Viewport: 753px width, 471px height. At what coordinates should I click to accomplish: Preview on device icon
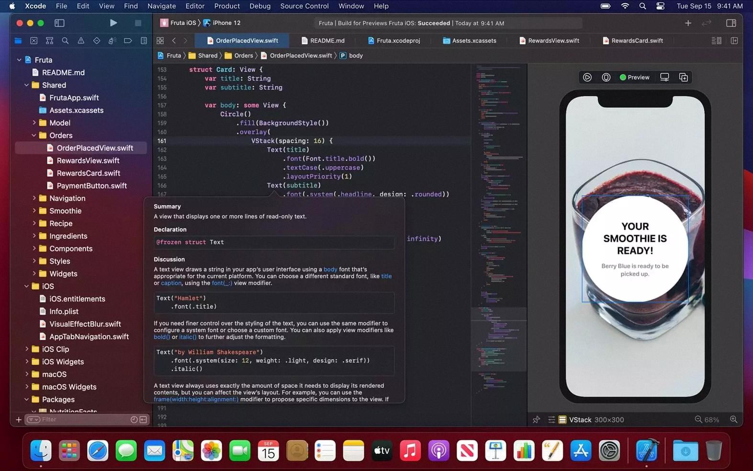(x=664, y=77)
